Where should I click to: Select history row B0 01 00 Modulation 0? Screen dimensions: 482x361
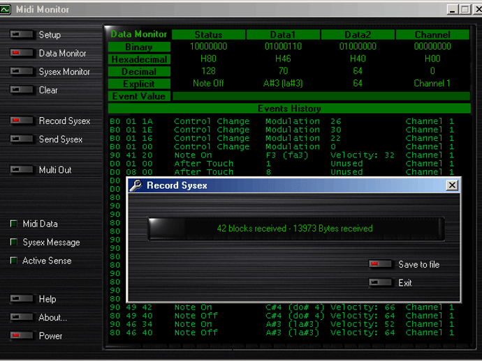pos(282,146)
